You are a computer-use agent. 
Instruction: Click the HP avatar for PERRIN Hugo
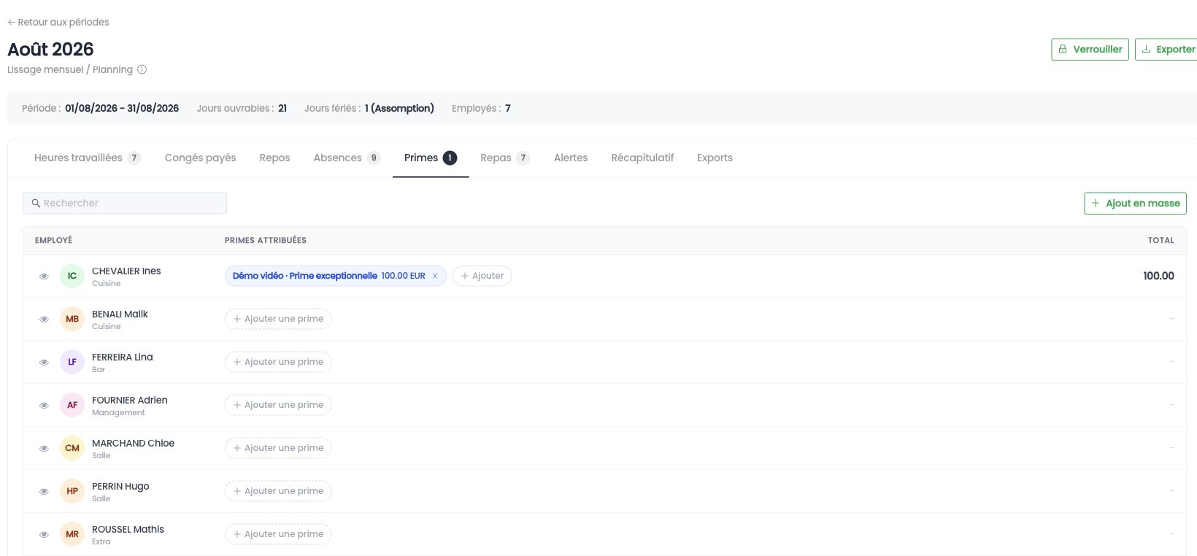coord(72,491)
